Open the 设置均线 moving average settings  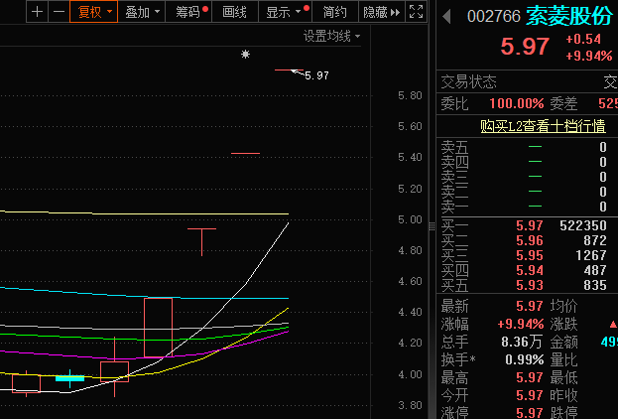click(x=331, y=36)
